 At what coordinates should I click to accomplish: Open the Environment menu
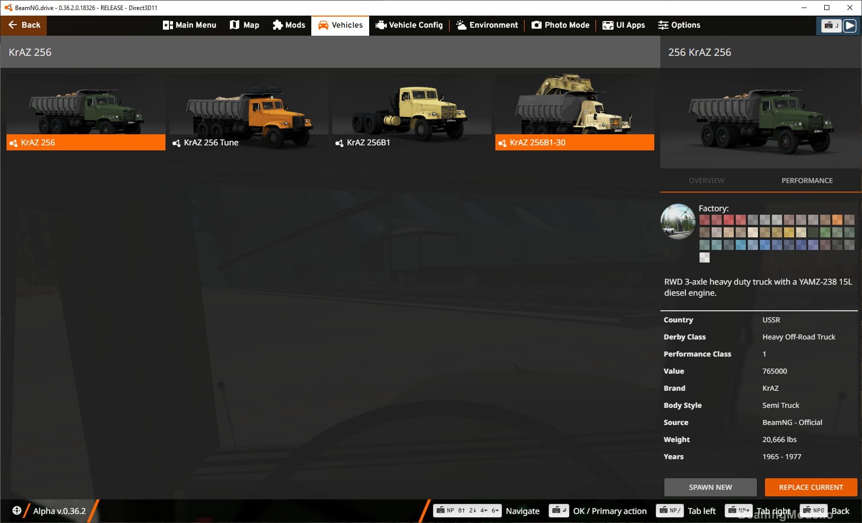tap(487, 25)
